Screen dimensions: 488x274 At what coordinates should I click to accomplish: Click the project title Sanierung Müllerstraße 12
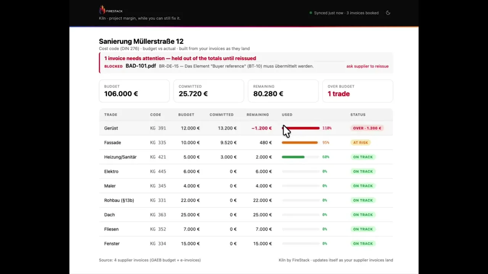coord(141,41)
